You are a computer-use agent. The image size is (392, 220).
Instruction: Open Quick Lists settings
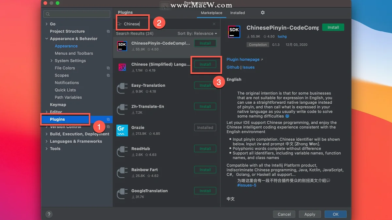(x=65, y=90)
